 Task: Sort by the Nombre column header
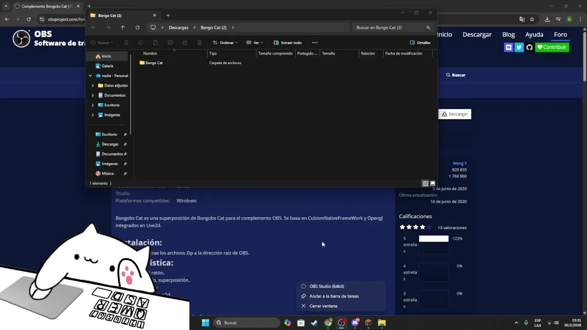tap(174, 54)
